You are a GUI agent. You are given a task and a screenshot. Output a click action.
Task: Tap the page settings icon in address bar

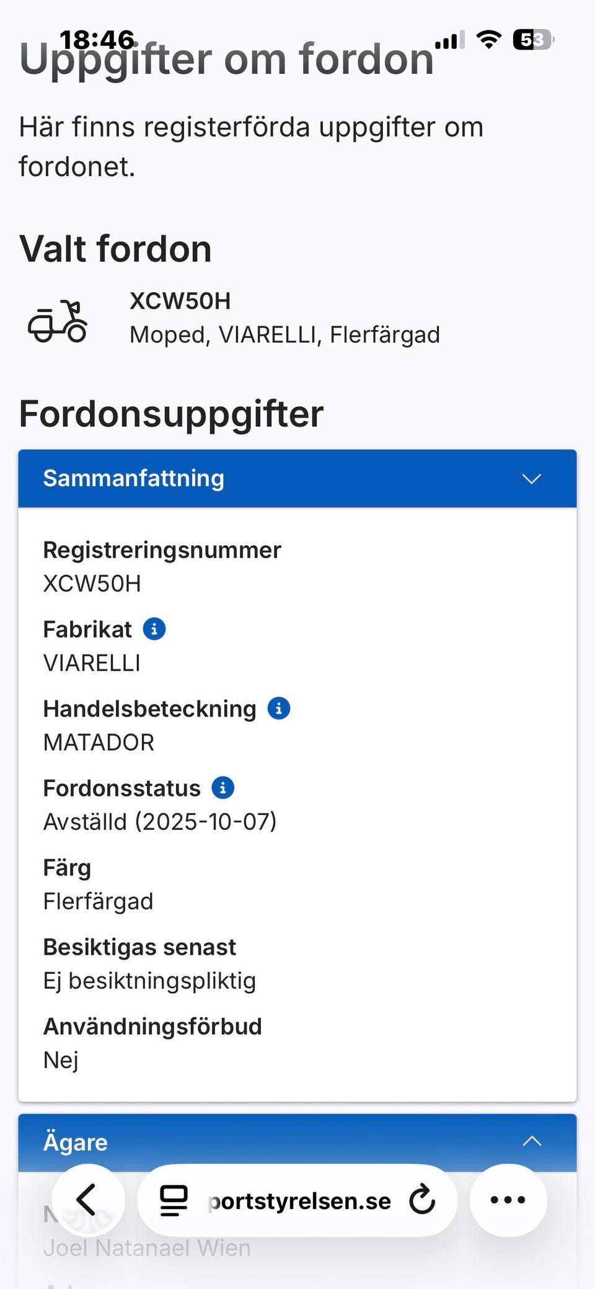click(173, 1200)
